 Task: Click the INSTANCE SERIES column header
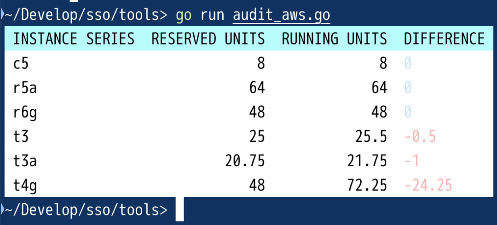[74, 39]
